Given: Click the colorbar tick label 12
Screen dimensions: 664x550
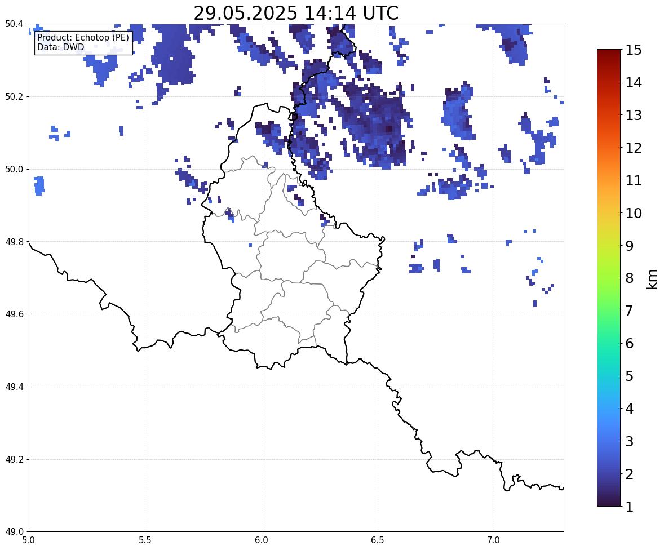Looking at the screenshot, I should coord(634,148).
